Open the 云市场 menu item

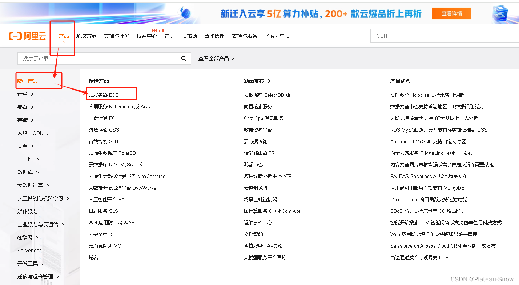pos(189,36)
